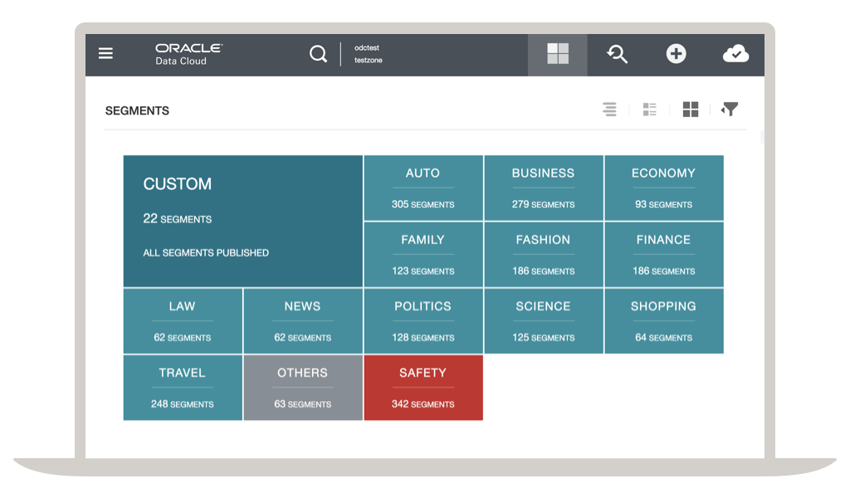Click the search magnifier icon

[x=318, y=54]
